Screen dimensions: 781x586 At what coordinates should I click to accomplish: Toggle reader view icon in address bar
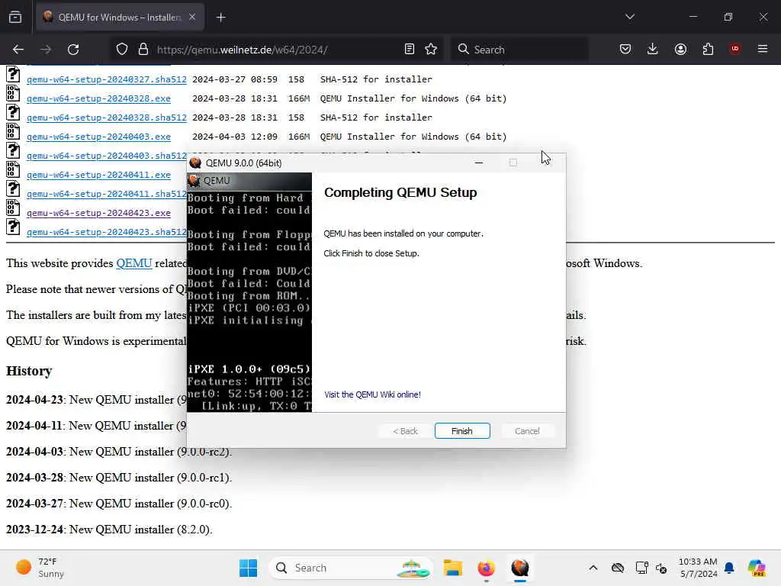(410, 50)
